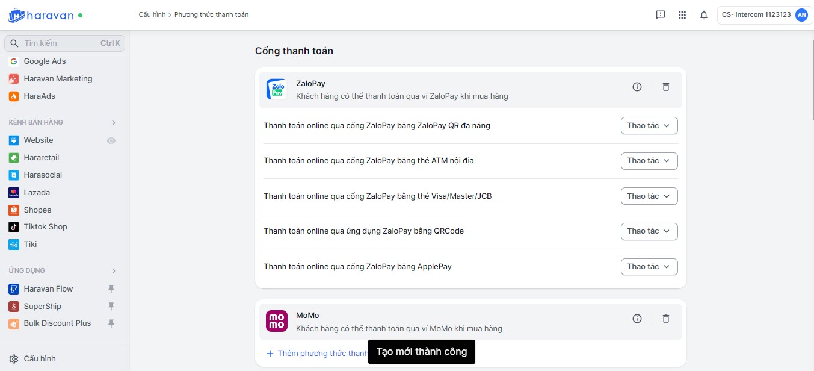This screenshot has height=371, width=814.
Task: Open the apps grid icon
Action: tap(682, 15)
